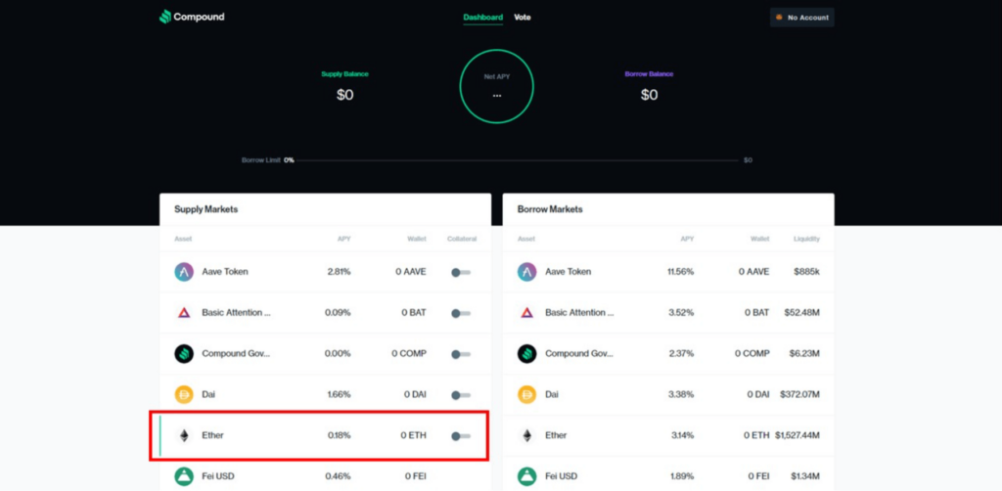Enable Aave Token as collateral
The width and height of the screenshot is (1002, 491).
click(x=461, y=273)
